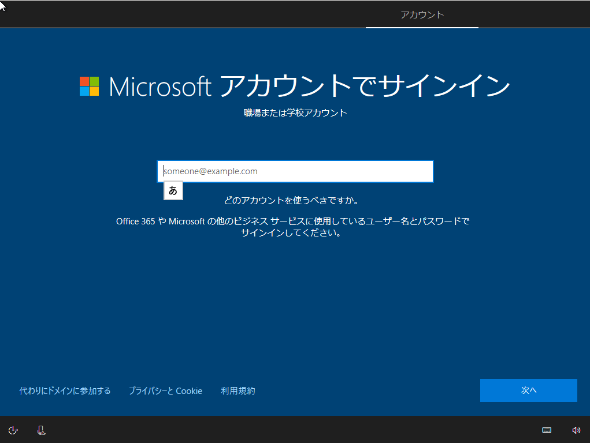Open the プライバシーと Cookie link
Screen dimensions: 590x443
coord(166,391)
